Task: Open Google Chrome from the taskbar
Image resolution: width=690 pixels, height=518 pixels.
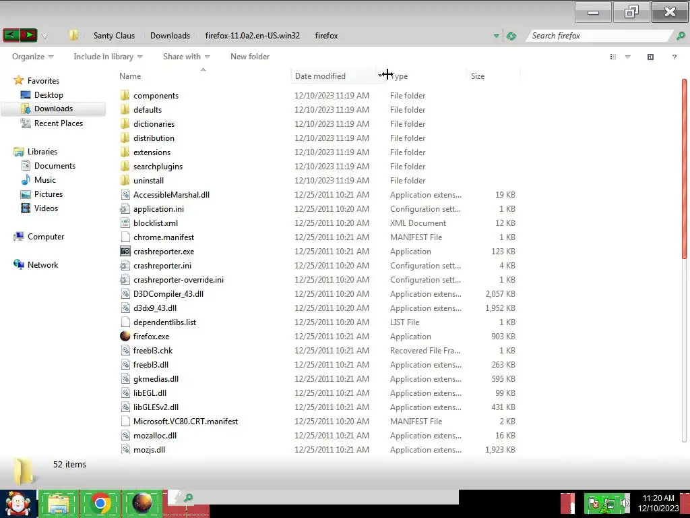Action: pyautogui.click(x=100, y=504)
